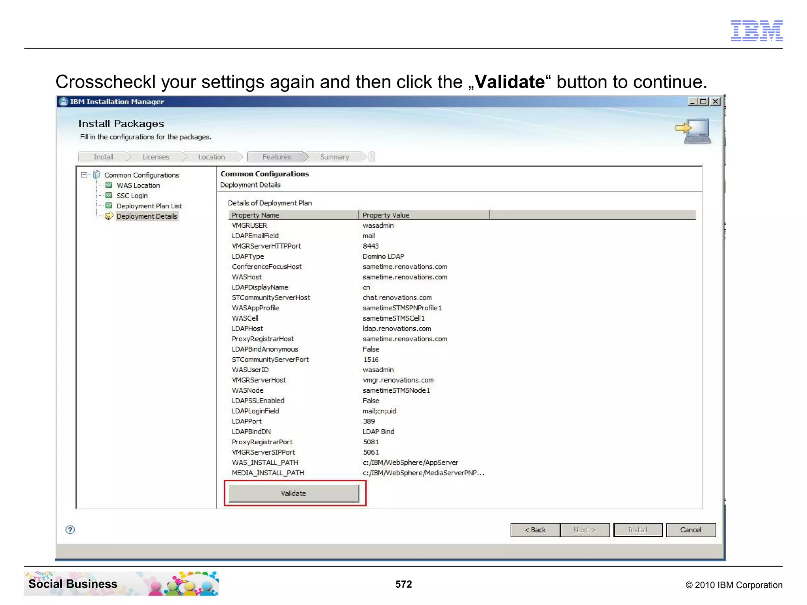Click the Validate button
807x605 pixels.
294,493
